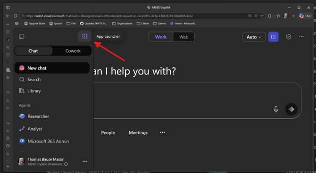Open the Favorites list icon in toolbar
This screenshot has height=173, width=316.
click(278, 16)
